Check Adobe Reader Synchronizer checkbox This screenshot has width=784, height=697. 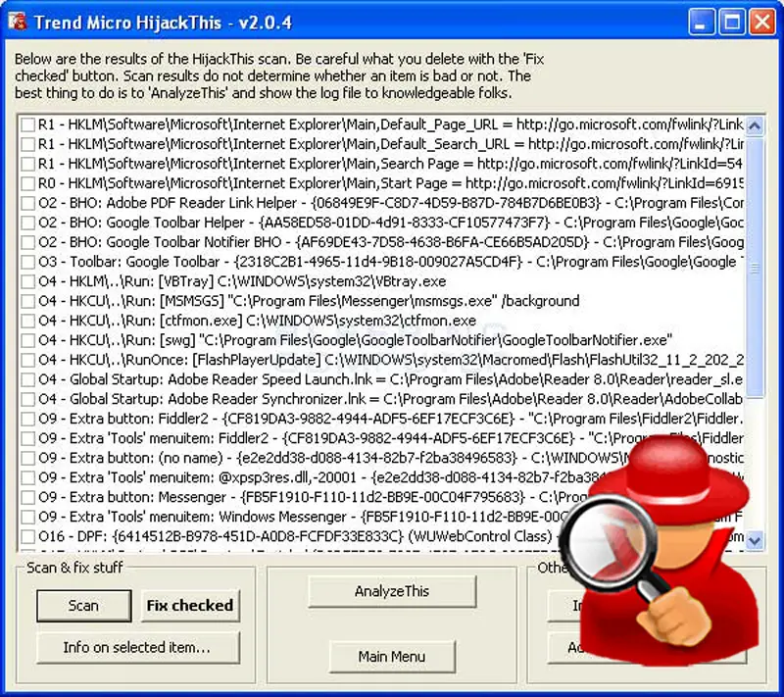(28, 399)
